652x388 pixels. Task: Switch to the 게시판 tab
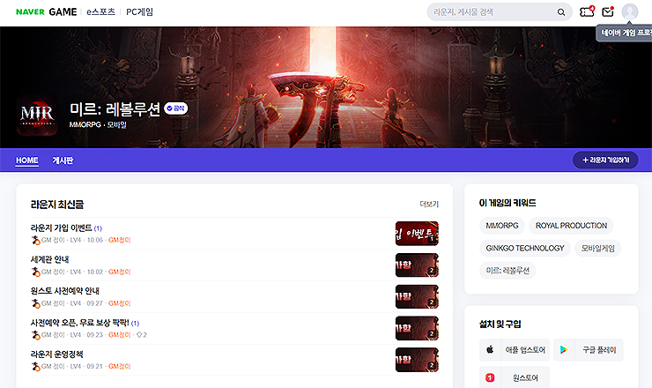pyautogui.click(x=63, y=160)
